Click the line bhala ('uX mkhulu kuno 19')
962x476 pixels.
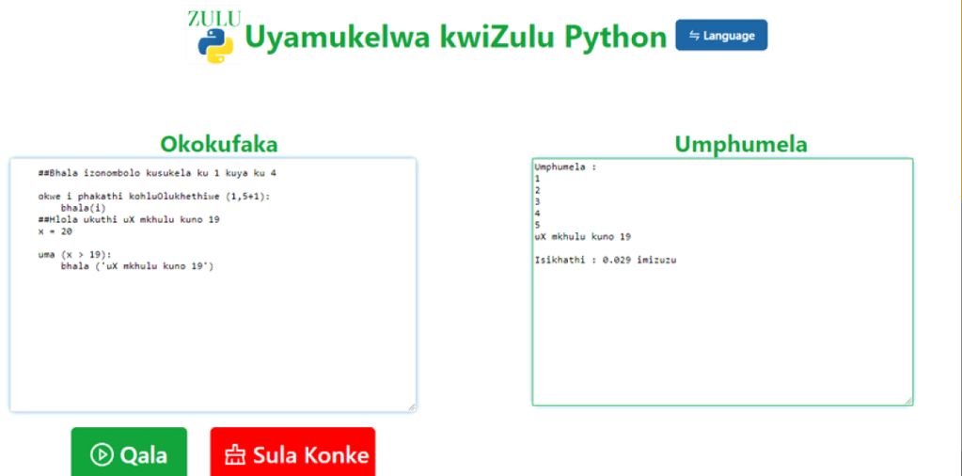[137, 266]
